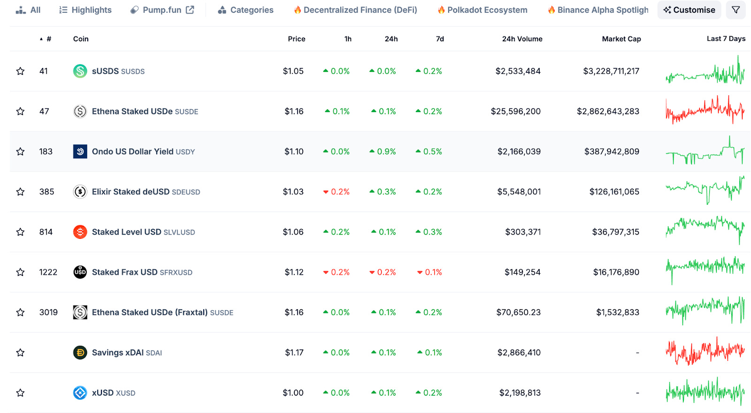Image resolution: width=751 pixels, height=413 pixels.
Task: Click 24h volume $25,596,200
Action: (516, 111)
